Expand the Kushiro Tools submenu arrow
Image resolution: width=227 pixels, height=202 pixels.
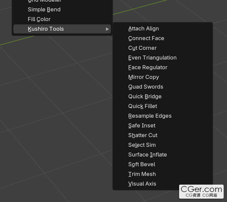(x=107, y=29)
